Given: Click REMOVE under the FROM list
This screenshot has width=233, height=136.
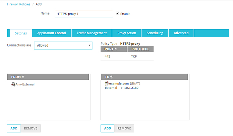Looking at the screenshot, I should pyautogui.click(x=30, y=128).
